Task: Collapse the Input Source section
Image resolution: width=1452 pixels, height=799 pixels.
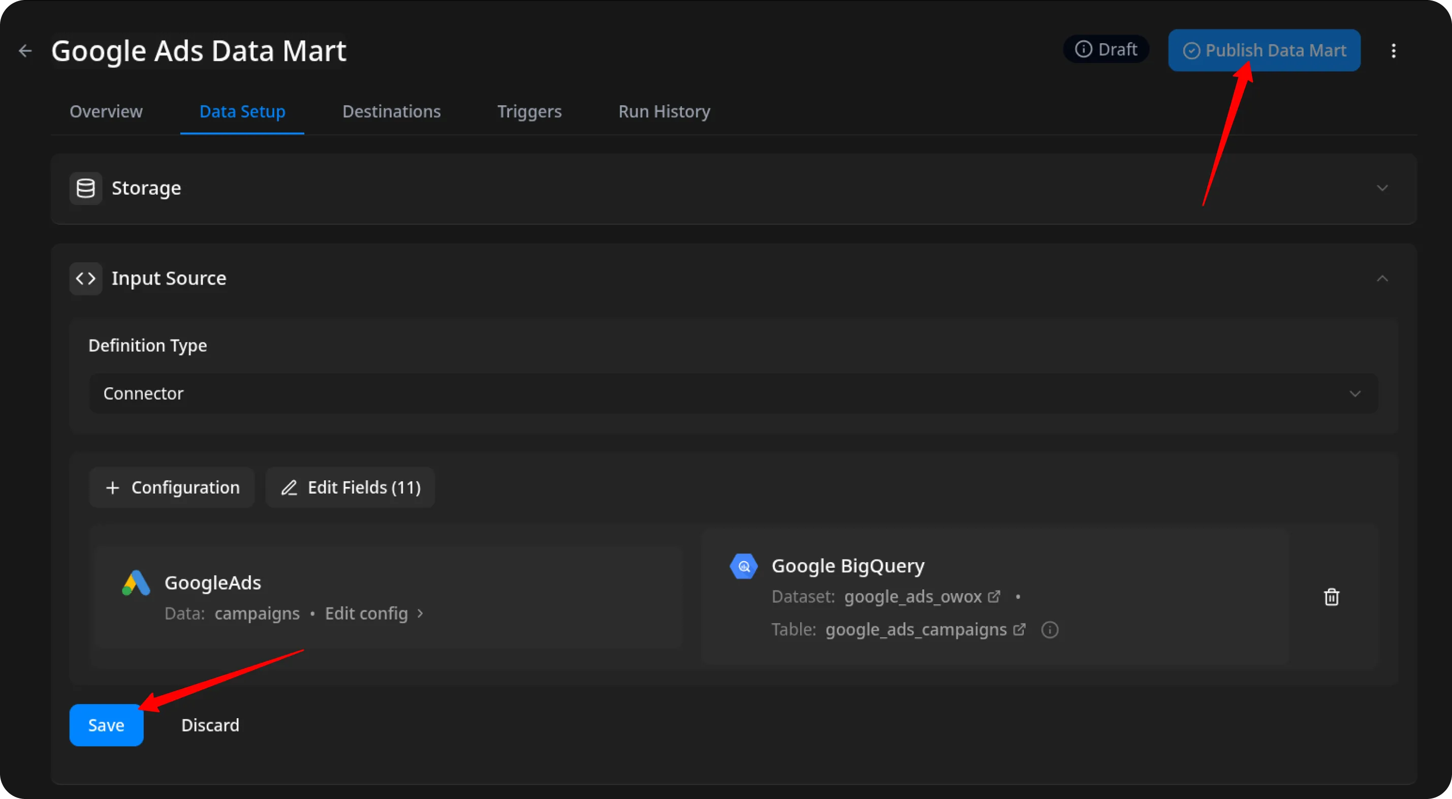Action: (x=1382, y=278)
